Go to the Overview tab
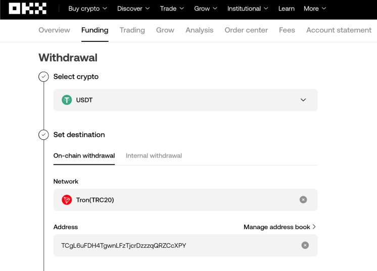 click(x=54, y=30)
